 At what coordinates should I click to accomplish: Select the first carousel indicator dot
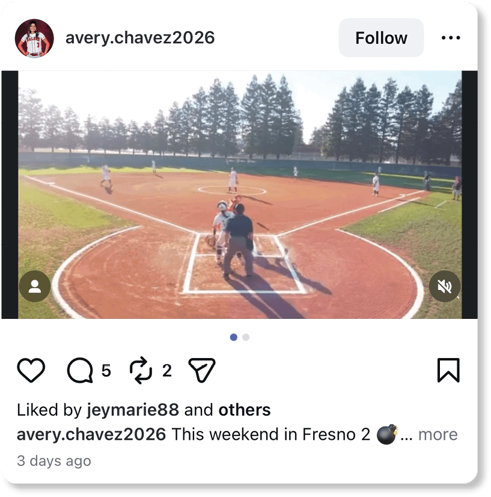234,337
